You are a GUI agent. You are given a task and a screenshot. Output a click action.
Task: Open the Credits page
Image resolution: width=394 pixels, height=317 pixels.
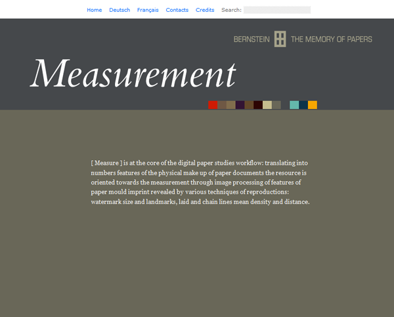205,10
